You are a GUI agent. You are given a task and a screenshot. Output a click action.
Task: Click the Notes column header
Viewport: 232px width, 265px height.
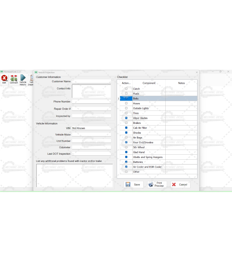(181, 83)
